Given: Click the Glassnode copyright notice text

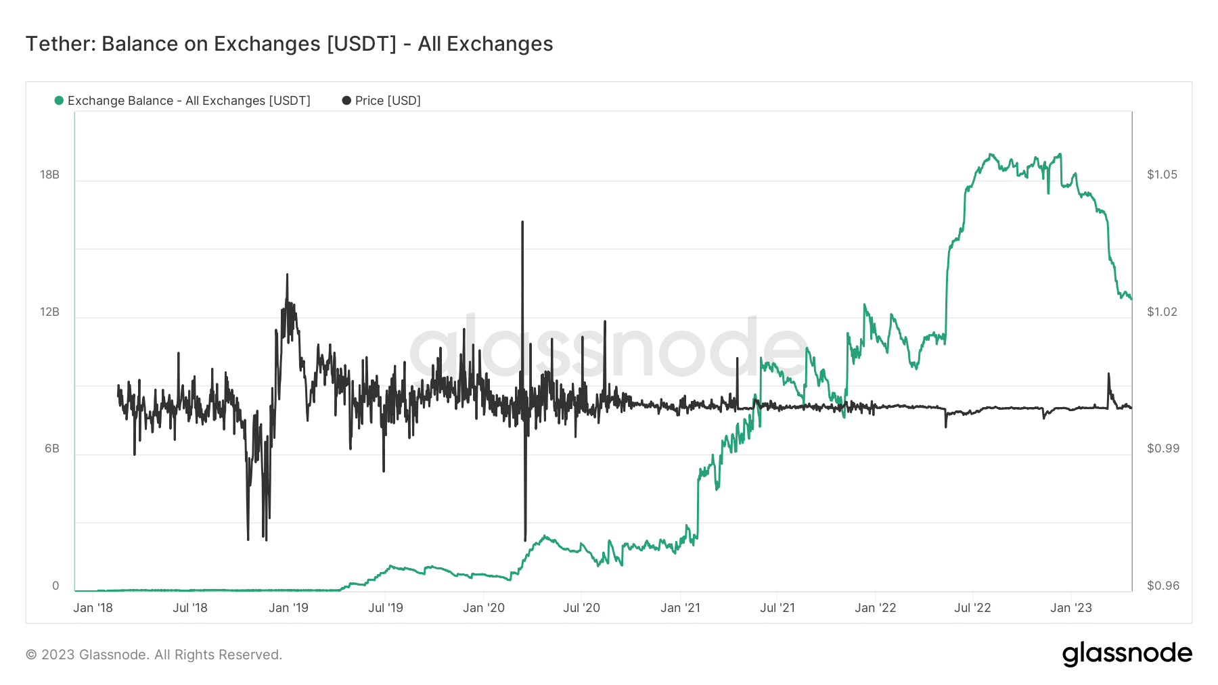Looking at the screenshot, I should [x=154, y=655].
